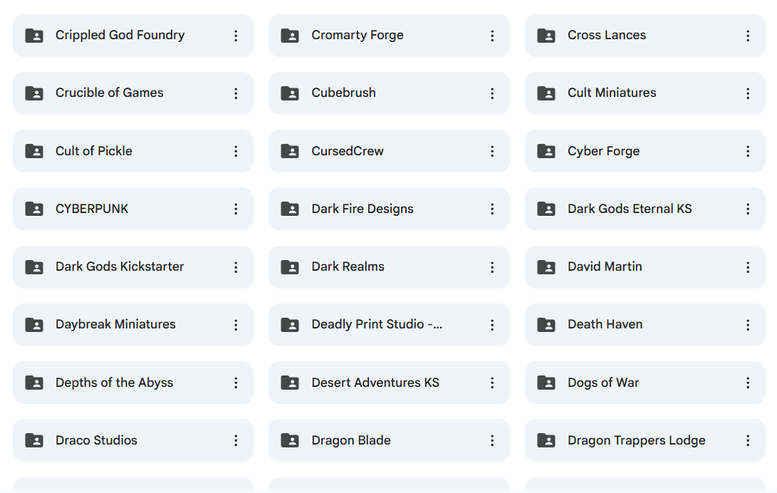
Task: Open more actions for Draco Studios
Action: 236,440
